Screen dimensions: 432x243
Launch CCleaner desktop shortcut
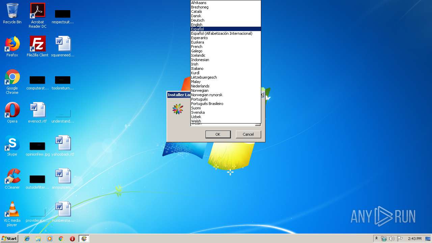tap(12, 179)
